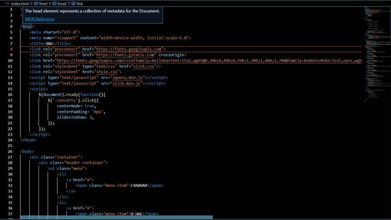The width and height of the screenshot is (391, 220).
Task: Click the ГЛАВНАЯ menu-item text
Action: 139,185
